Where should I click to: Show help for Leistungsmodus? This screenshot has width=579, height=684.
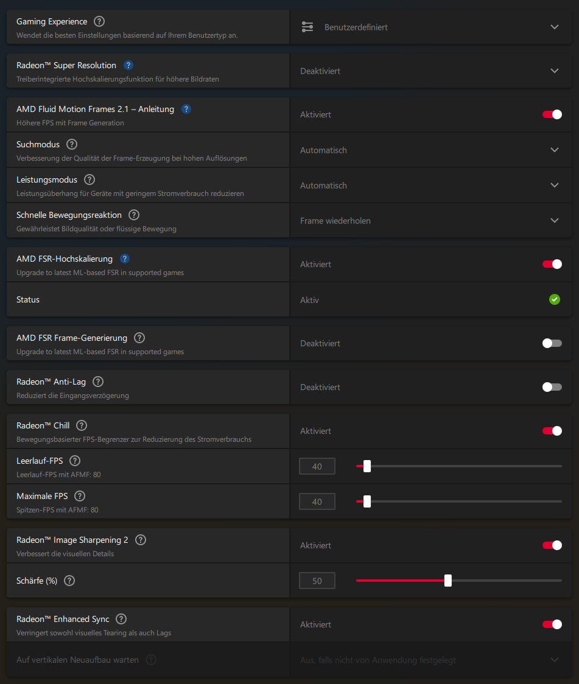pyautogui.click(x=89, y=180)
